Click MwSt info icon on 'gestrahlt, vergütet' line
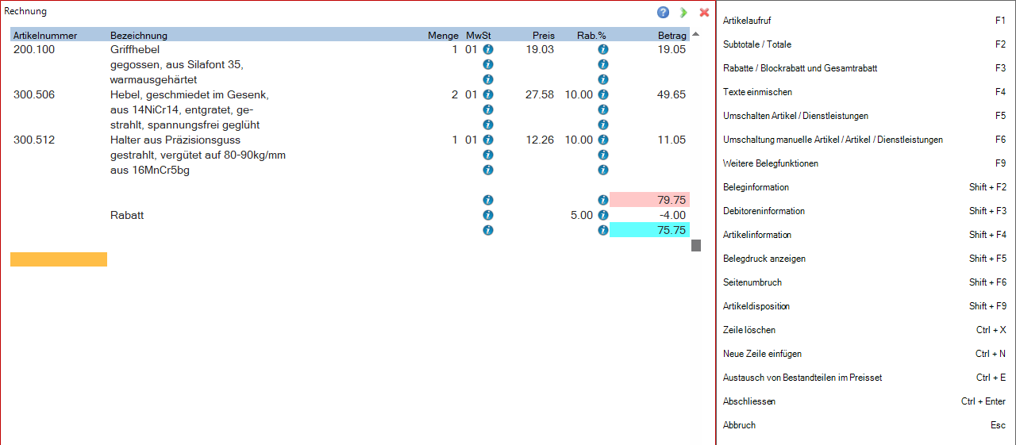 point(488,155)
